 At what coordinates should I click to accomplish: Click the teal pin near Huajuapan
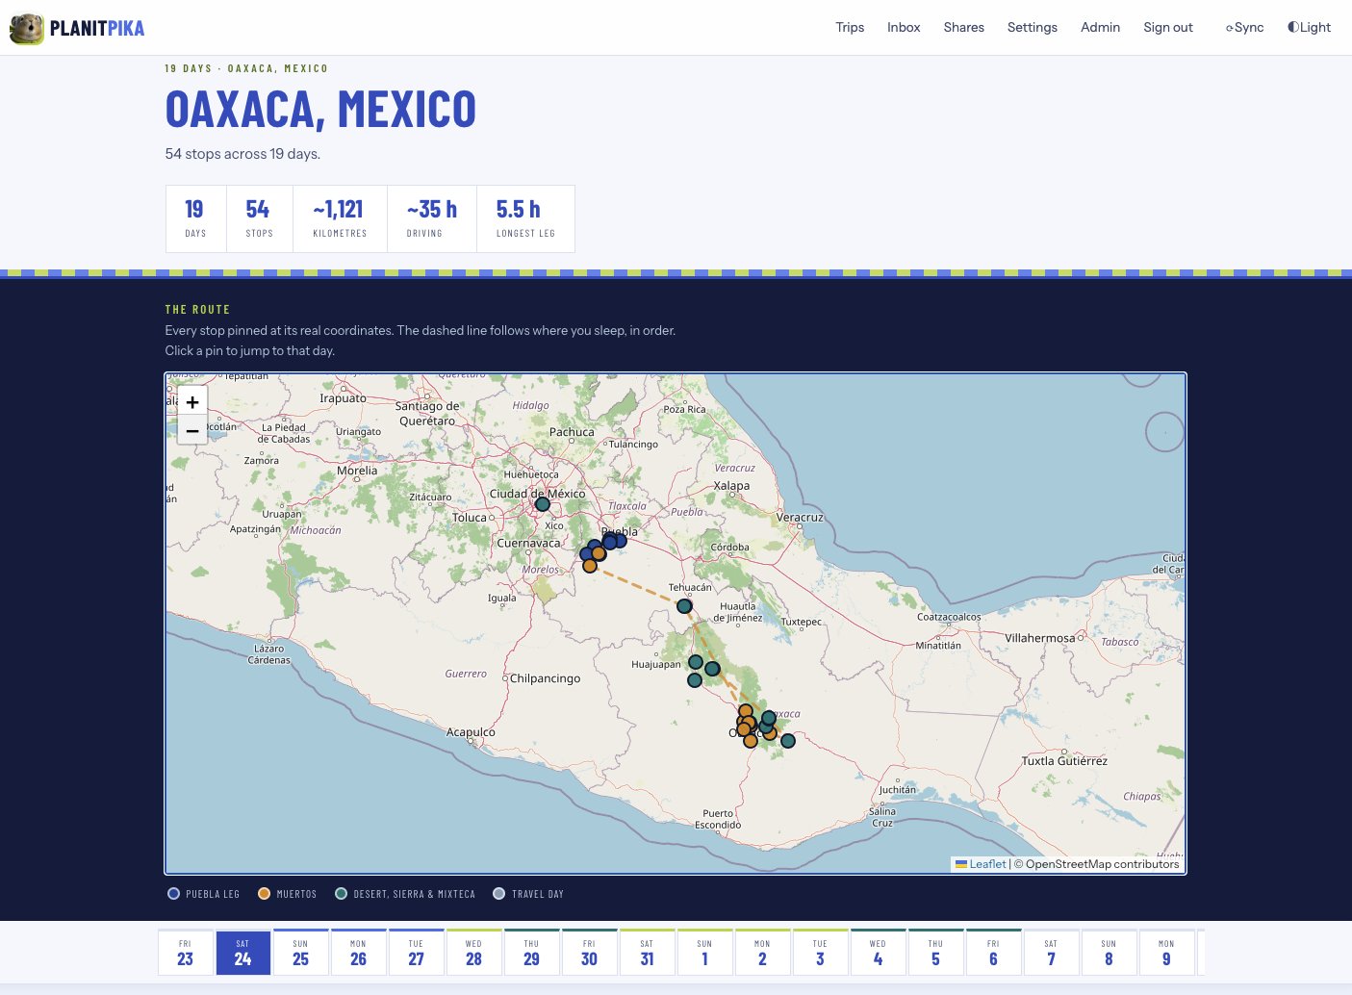(x=696, y=662)
